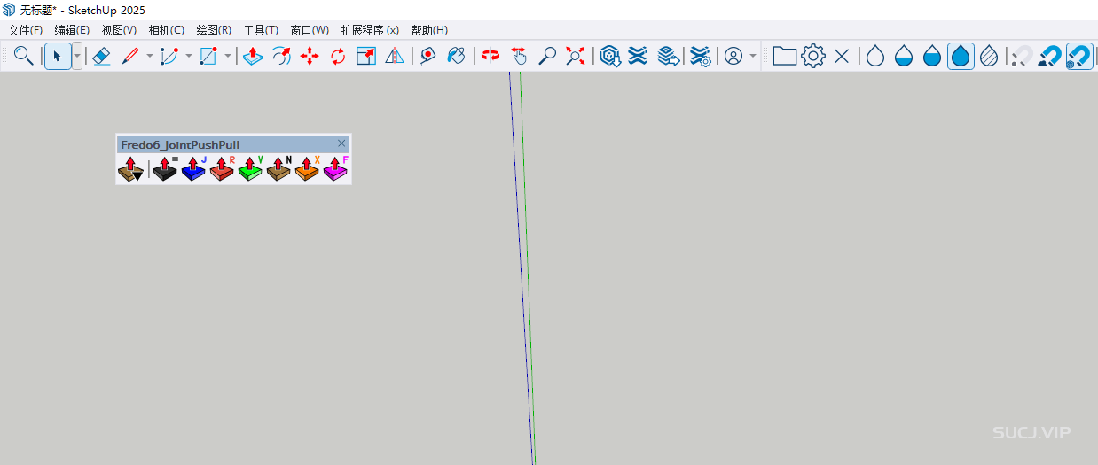Choose the Move tool with four arrows

tap(310, 56)
